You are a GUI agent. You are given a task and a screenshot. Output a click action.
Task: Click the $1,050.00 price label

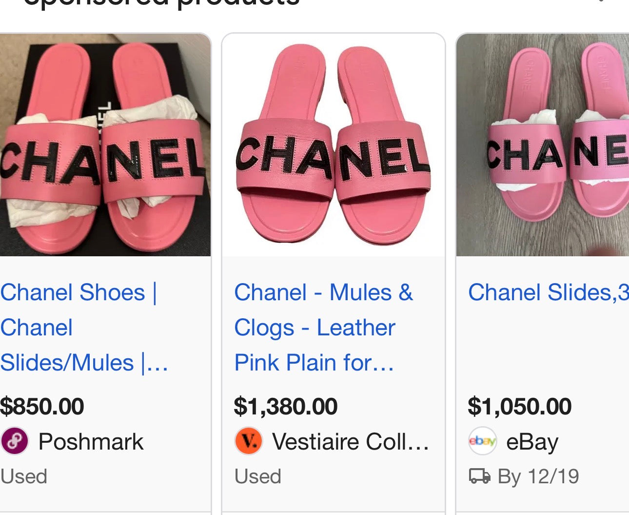[519, 406]
